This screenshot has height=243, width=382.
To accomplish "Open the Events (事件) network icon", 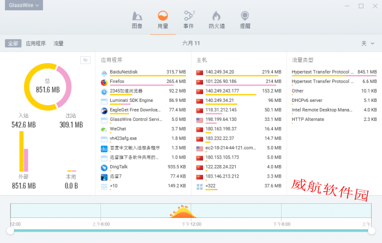I will pyautogui.click(x=189, y=16).
